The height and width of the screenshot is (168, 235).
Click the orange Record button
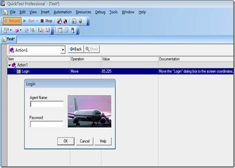pyautogui.click(x=12, y=21)
